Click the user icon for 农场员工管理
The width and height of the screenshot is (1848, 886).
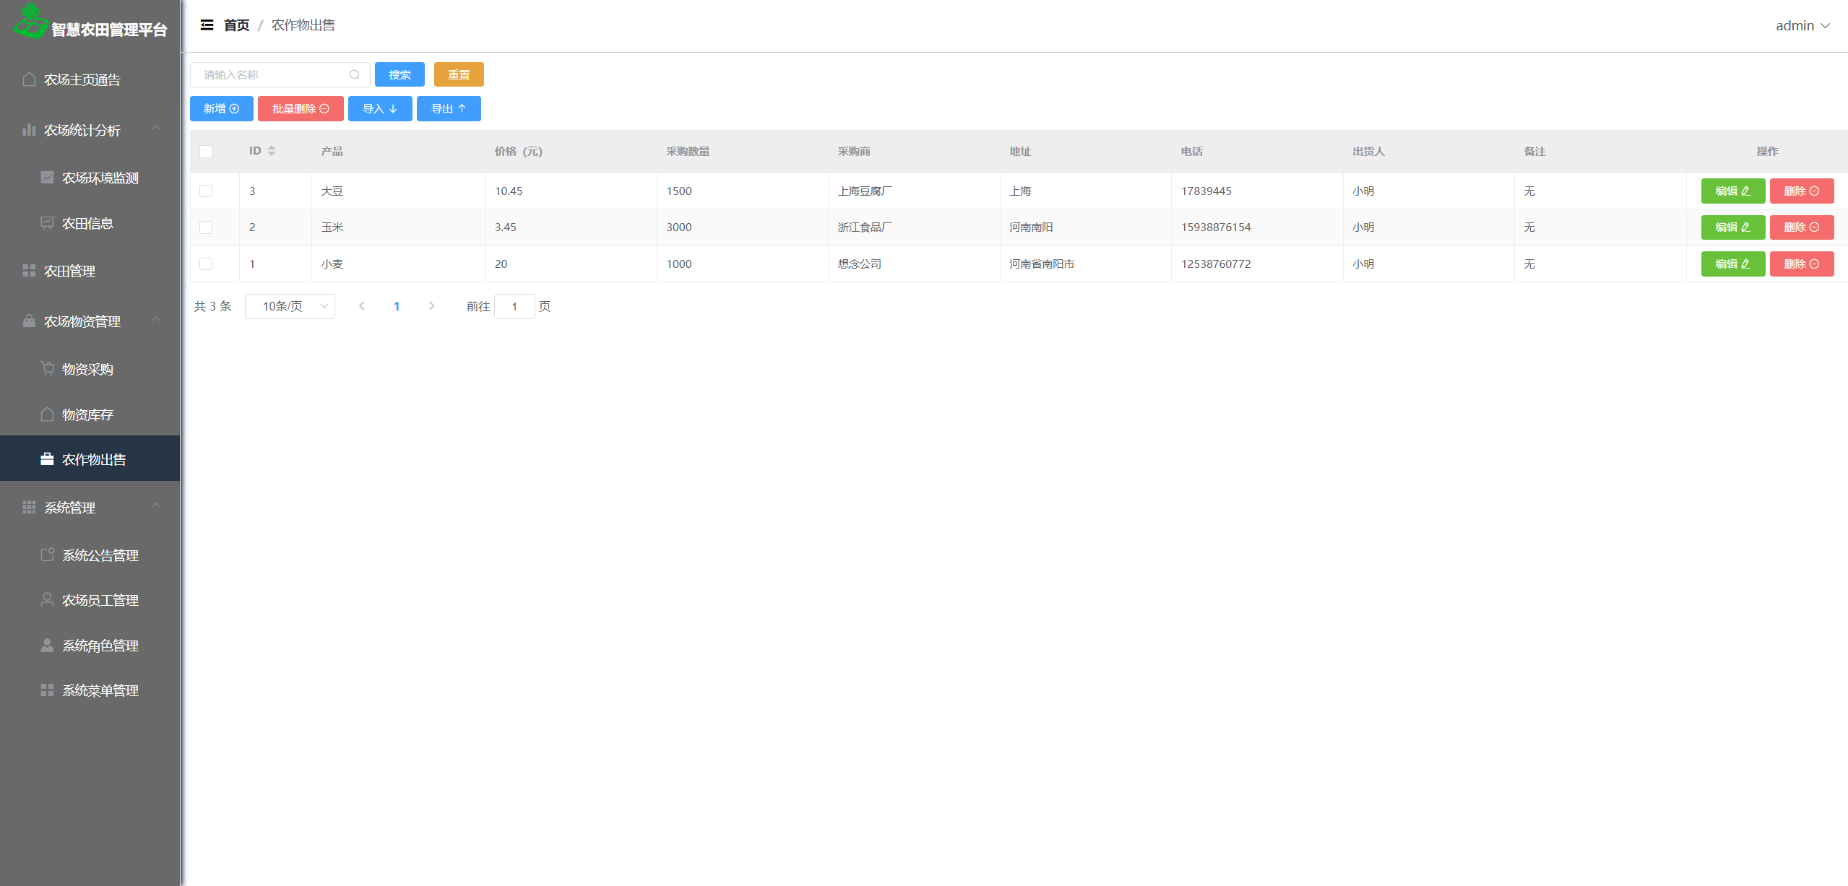tap(47, 600)
